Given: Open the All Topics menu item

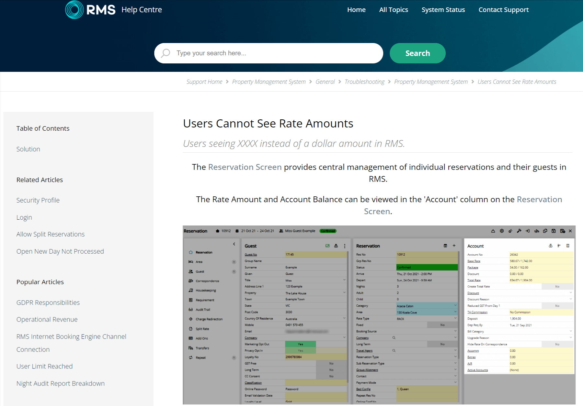Looking at the screenshot, I should pos(394,10).
